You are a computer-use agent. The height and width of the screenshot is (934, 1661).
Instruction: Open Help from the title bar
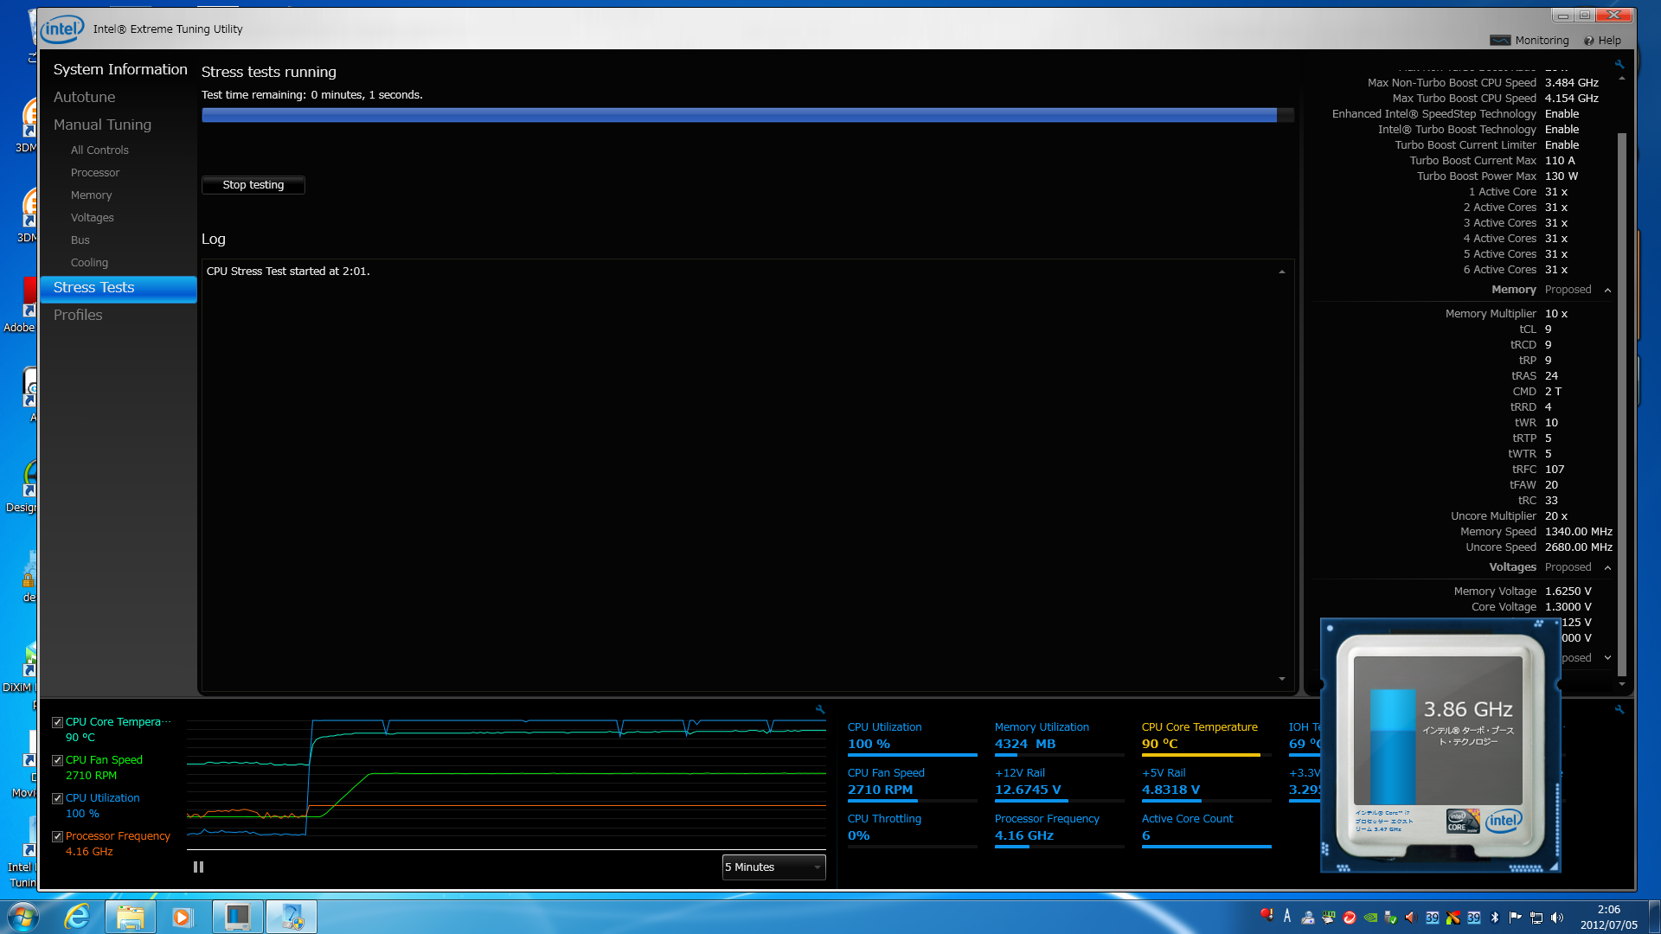point(1602,41)
